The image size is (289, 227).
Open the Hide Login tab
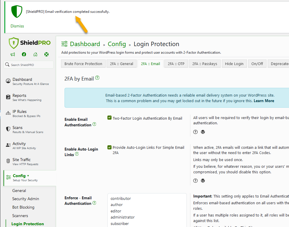[x=234, y=63]
